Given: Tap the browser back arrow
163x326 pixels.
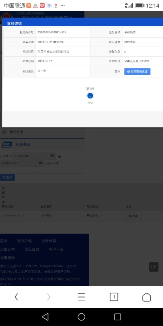Looking at the screenshot, I should [x=16, y=297].
